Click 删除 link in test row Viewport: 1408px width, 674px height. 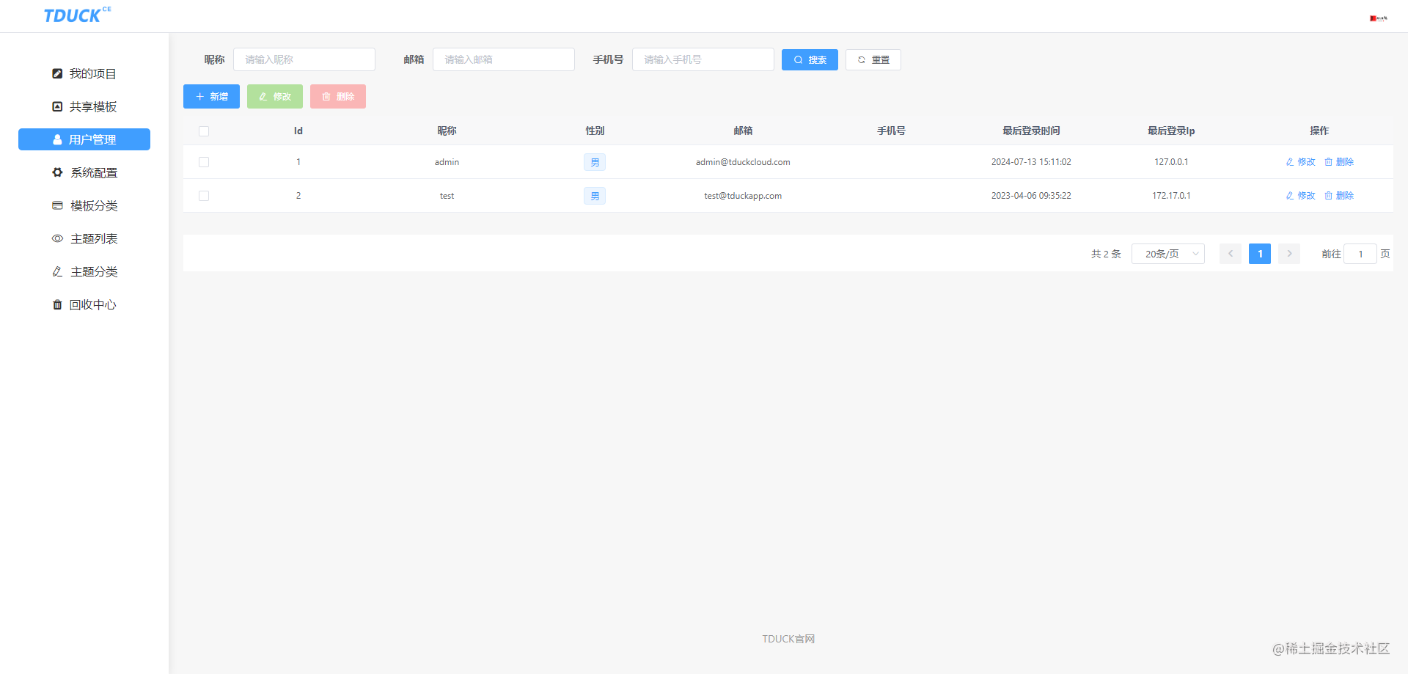pyautogui.click(x=1339, y=196)
